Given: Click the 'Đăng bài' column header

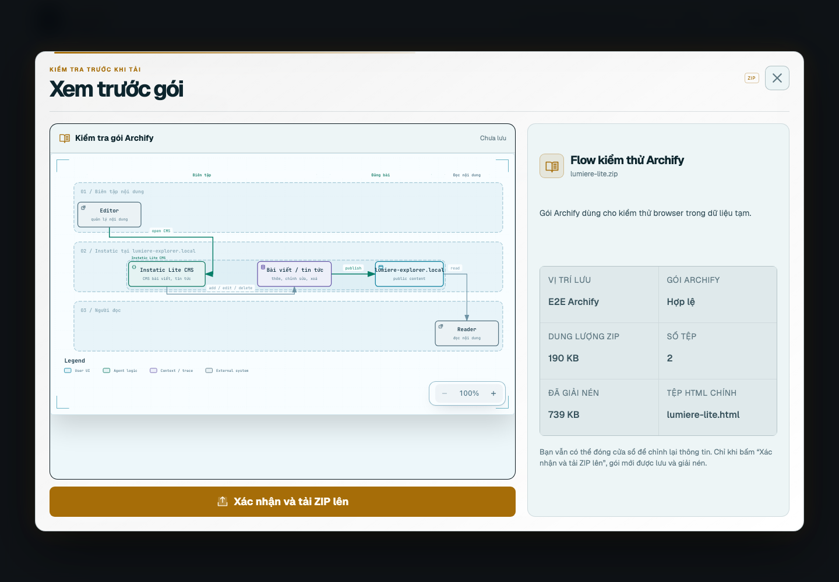Looking at the screenshot, I should [380, 175].
